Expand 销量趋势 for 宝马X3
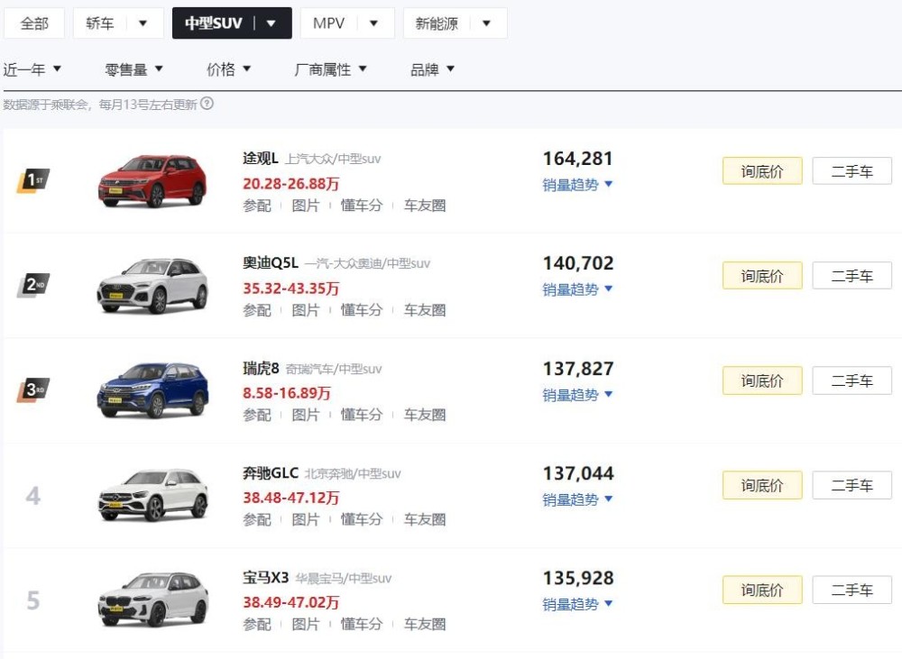 [577, 605]
